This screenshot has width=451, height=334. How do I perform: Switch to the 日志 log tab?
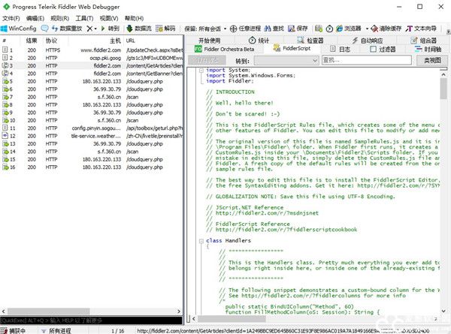point(340,49)
